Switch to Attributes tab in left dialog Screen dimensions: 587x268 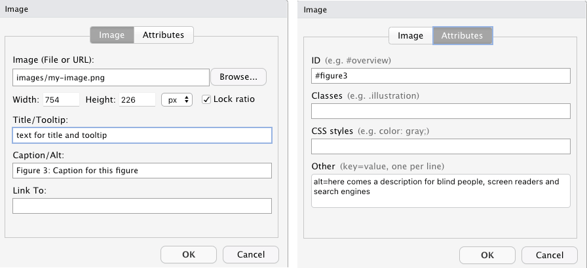click(x=164, y=35)
